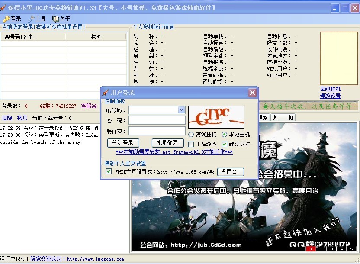Click the 状态 column header
Screen dimensions: 360x264
pos(96,37)
